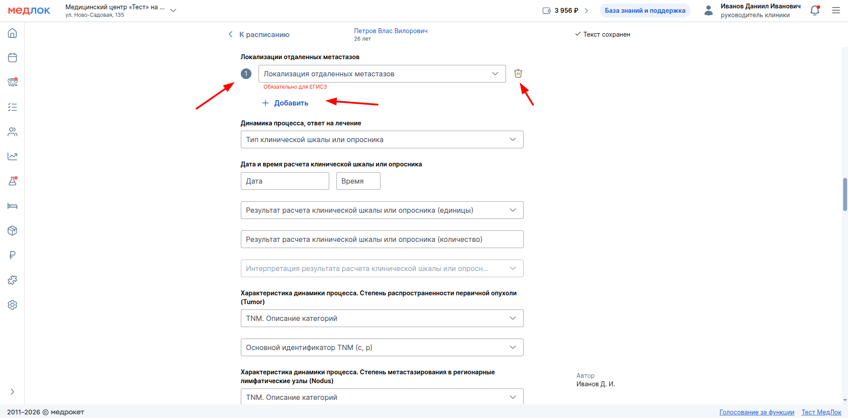The width and height of the screenshot is (848, 418).
Task: Open the analytics chart icon
Action: (12, 156)
